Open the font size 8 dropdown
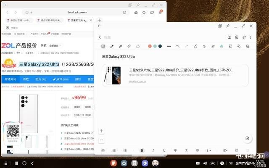The width and height of the screenshot is (269, 168). coord(208,150)
